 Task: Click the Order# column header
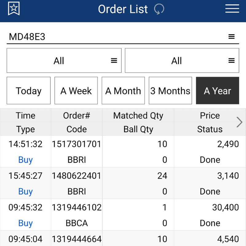tap(76, 115)
